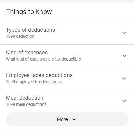The image size is (134, 132).
Task: Show more topics with the More button
Action: (x=67, y=119)
